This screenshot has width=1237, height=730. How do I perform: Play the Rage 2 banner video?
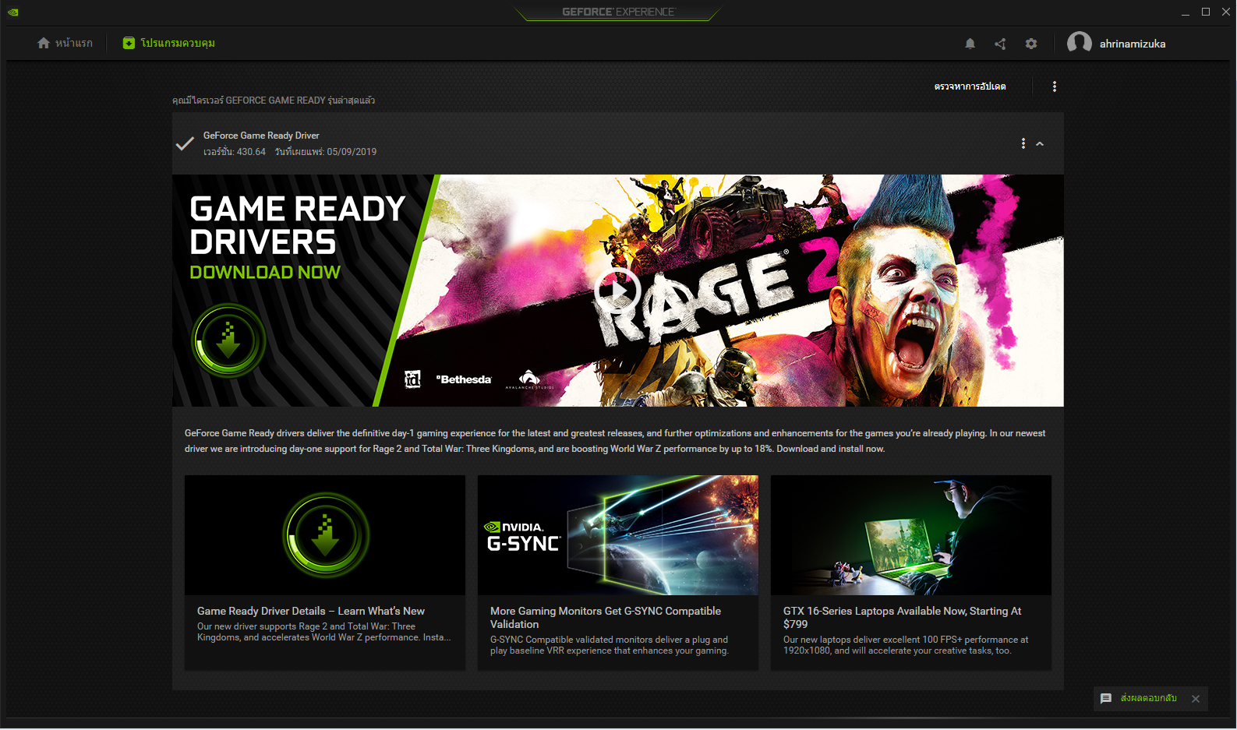coord(617,291)
